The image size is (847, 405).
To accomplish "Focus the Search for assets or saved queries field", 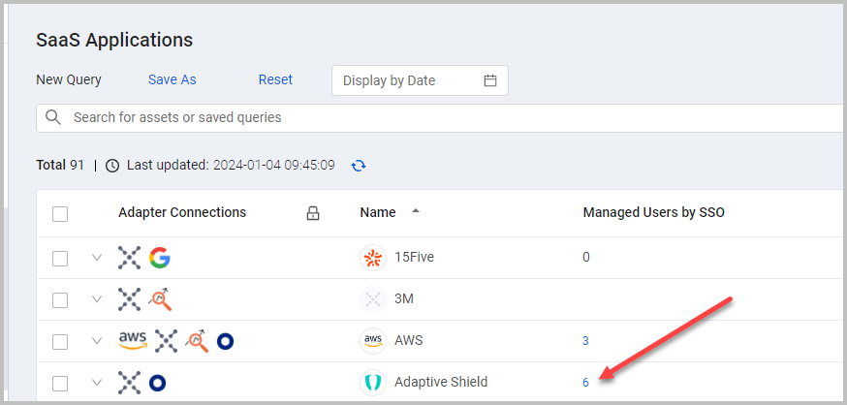I will [x=440, y=117].
